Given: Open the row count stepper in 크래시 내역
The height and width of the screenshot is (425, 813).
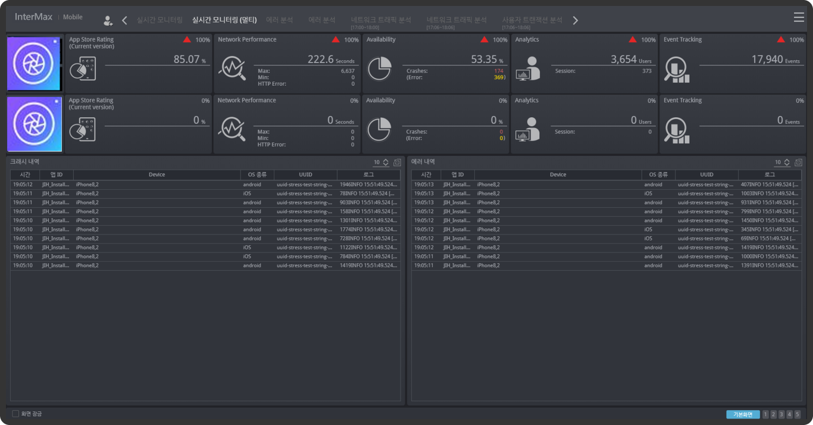Looking at the screenshot, I should coord(386,162).
